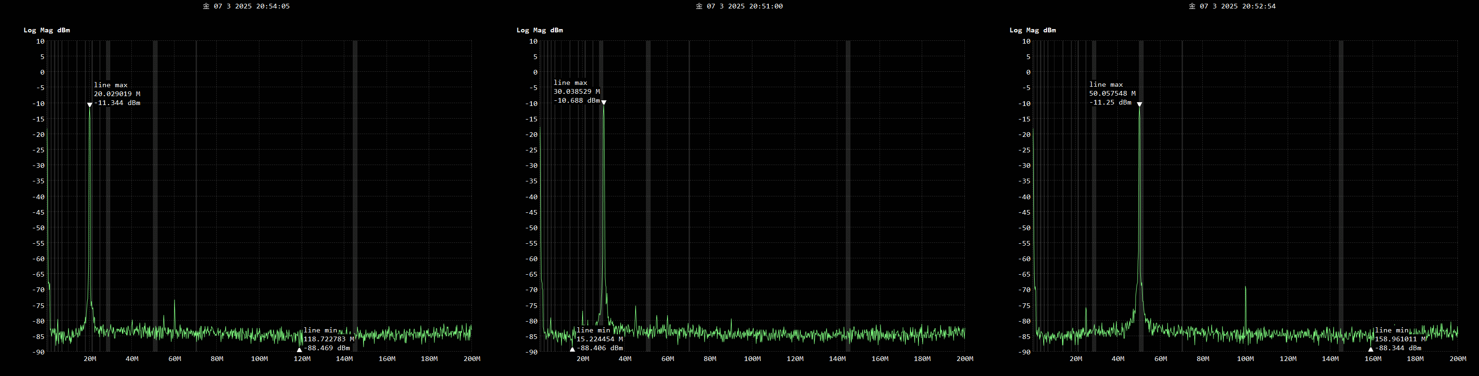Click the line min marker triangle at 118.722783 M
Image resolution: width=1479 pixels, height=376 pixels.
click(x=299, y=350)
